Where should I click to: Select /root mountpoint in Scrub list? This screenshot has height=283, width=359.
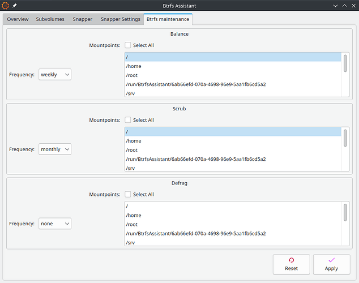[x=233, y=150]
